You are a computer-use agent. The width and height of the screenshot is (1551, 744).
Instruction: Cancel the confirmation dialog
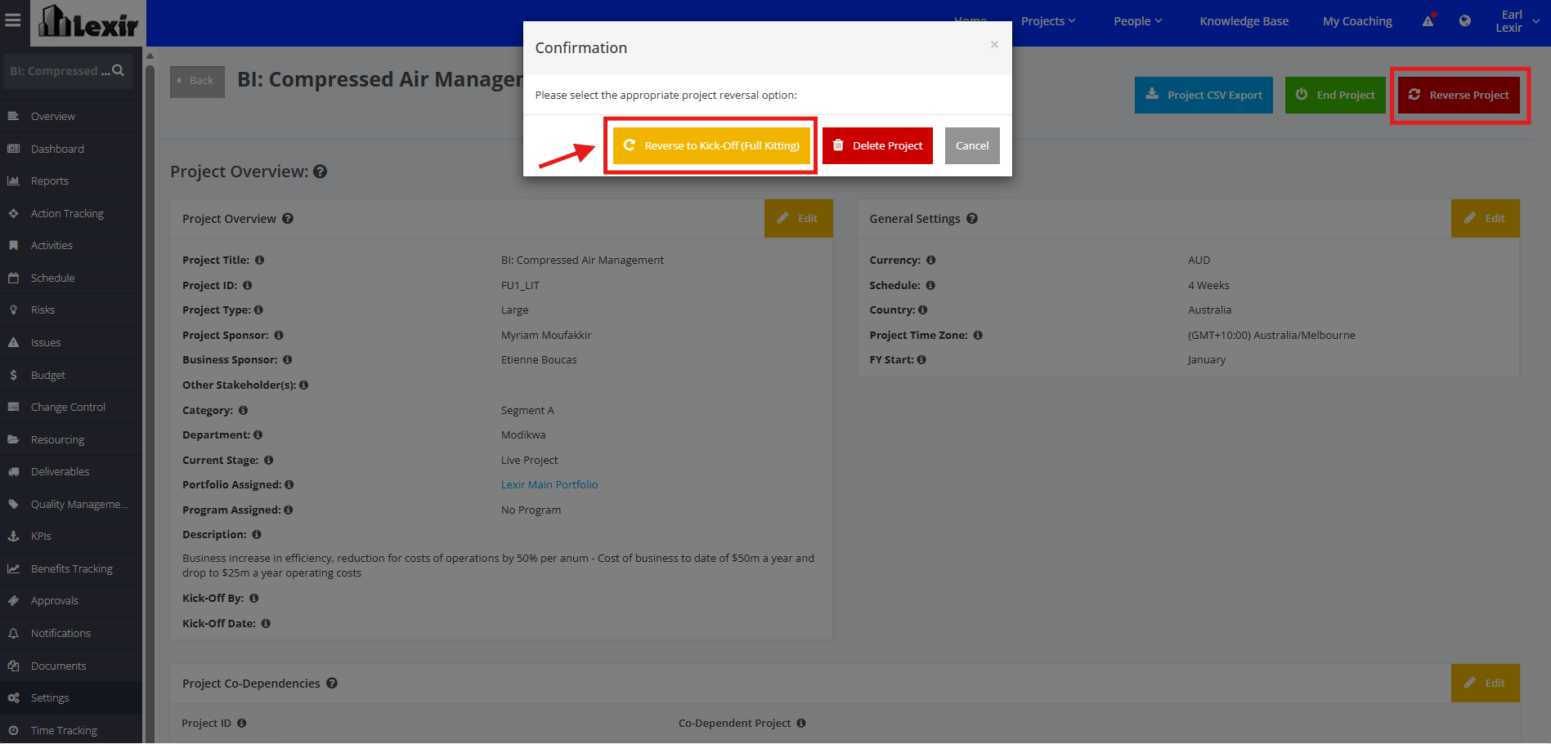coord(972,145)
